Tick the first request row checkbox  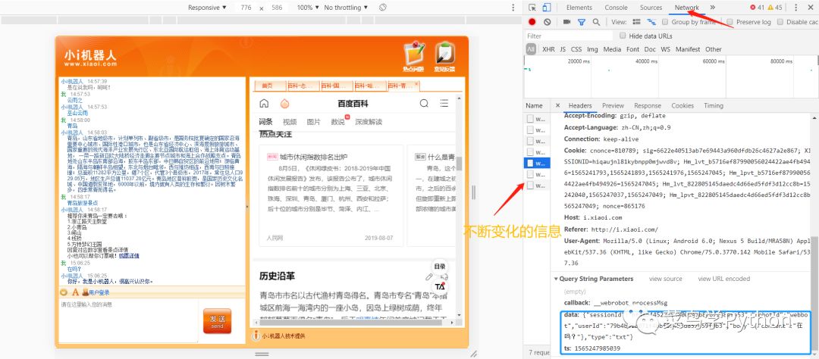point(530,118)
